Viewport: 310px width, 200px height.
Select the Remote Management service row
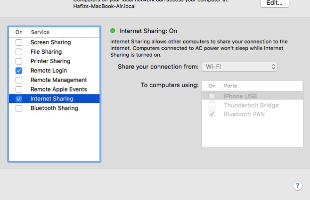click(x=54, y=80)
